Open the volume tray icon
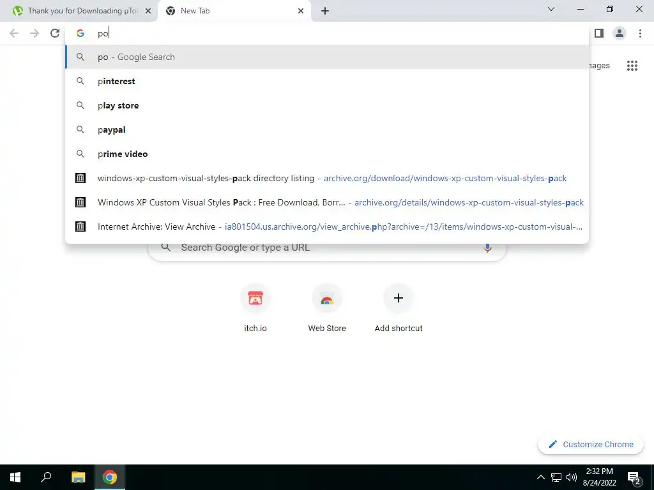This screenshot has width=654, height=490. tap(572, 477)
